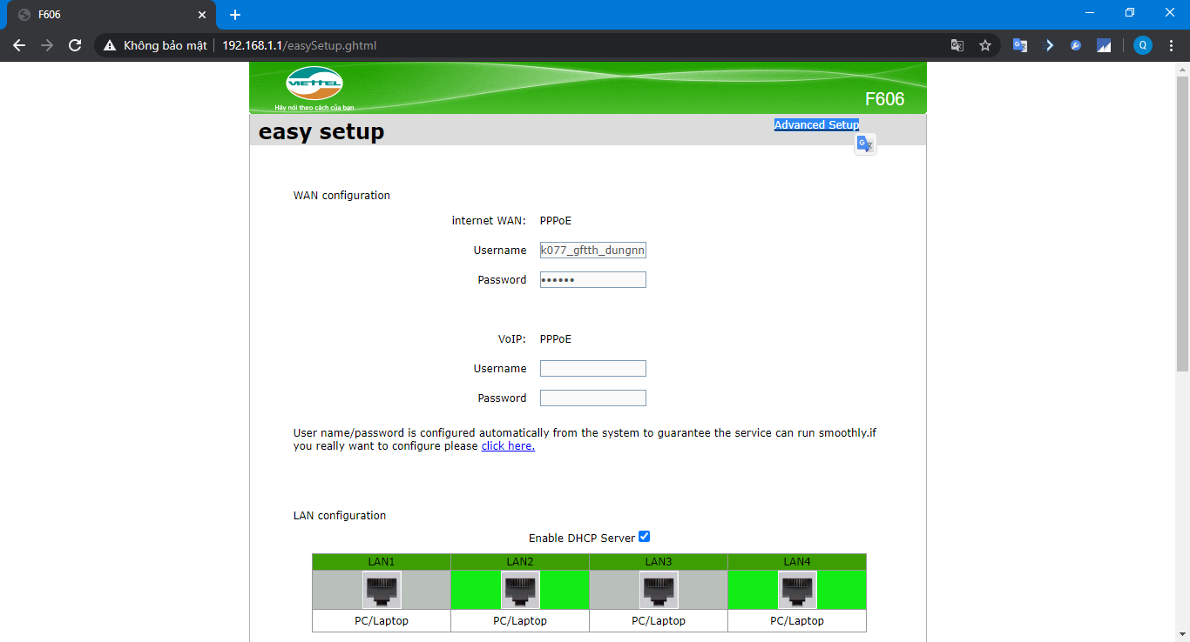Click the not-secure warning triangle icon
This screenshot has width=1190, height=642.
click(110, 45)
